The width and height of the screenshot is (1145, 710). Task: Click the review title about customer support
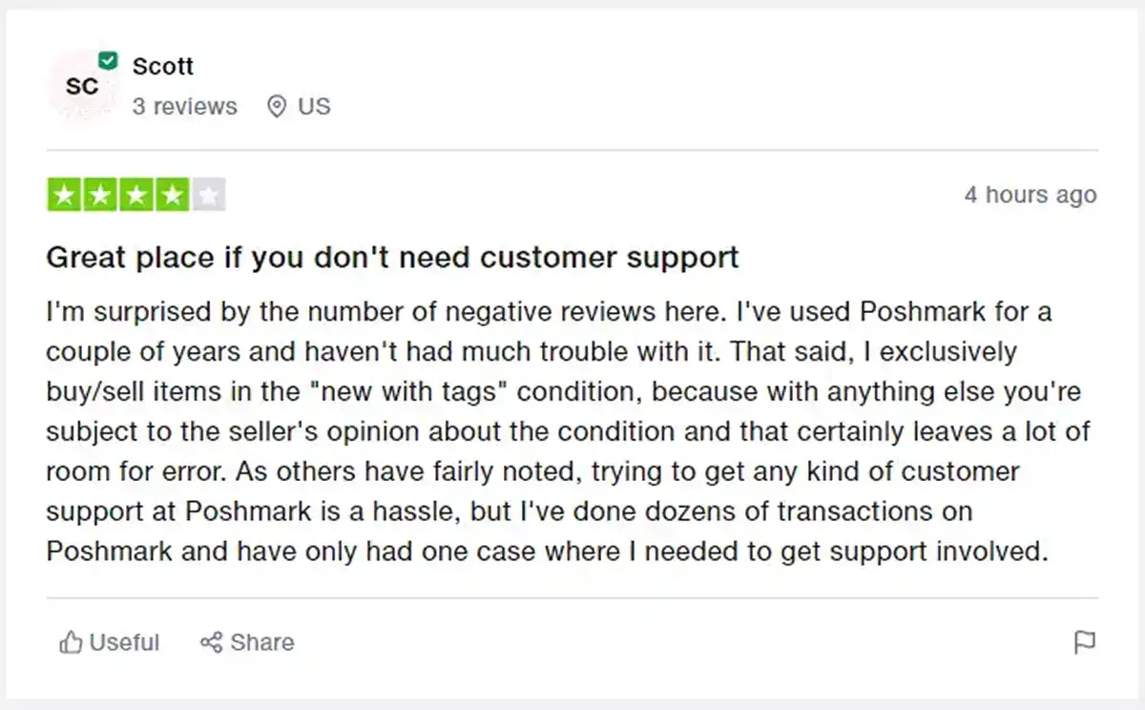coord(391,257)
